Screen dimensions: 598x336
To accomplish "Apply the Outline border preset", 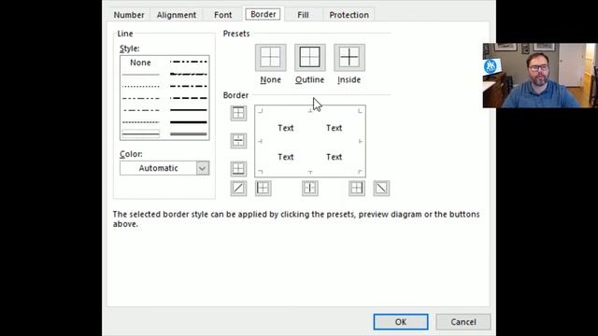I will tap(309, 58).
